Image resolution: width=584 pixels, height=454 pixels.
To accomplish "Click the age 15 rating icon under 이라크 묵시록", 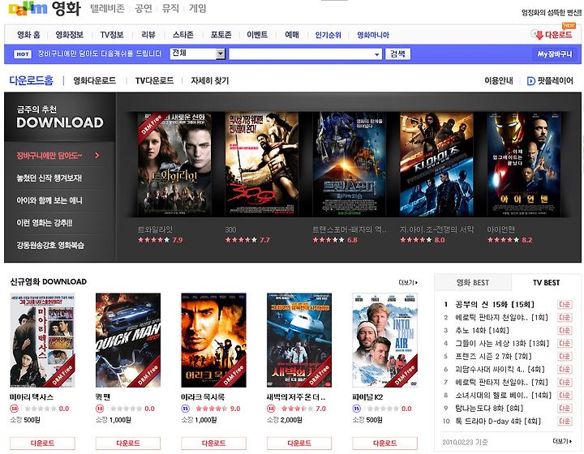I will click(186, 409).
